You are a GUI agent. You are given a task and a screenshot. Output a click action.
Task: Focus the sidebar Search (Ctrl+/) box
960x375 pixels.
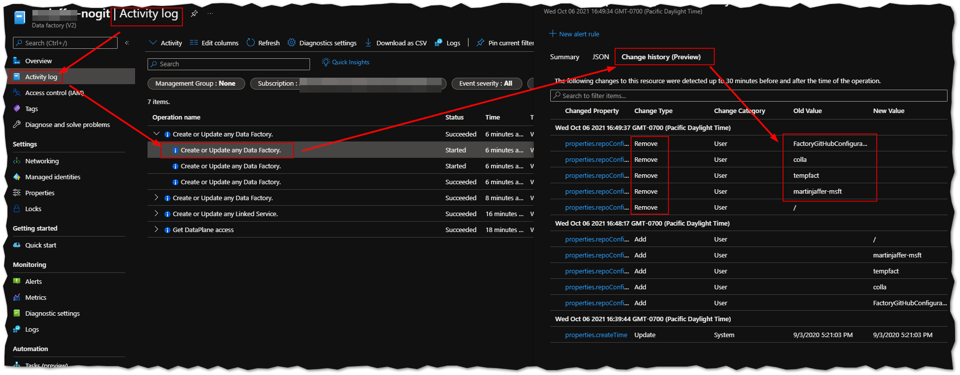(65, 43)
